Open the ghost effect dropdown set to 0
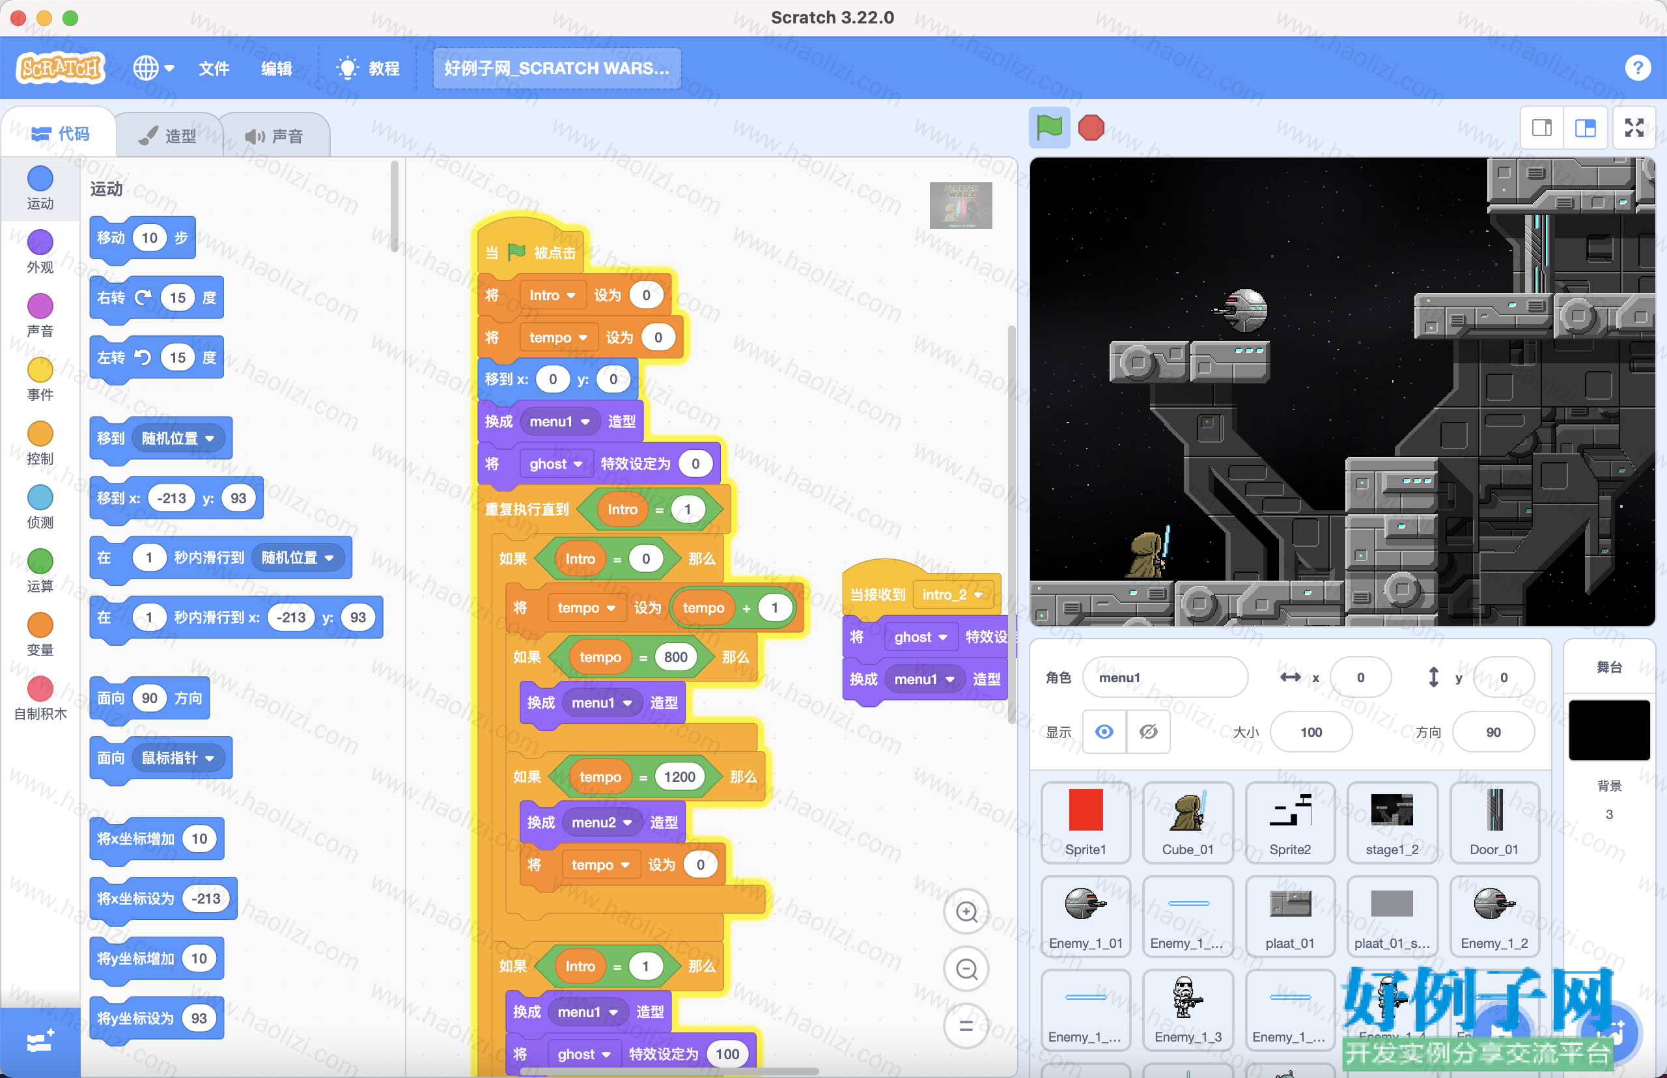The height and width of the screenshot is (1078, 1667). tap(556, 463)
